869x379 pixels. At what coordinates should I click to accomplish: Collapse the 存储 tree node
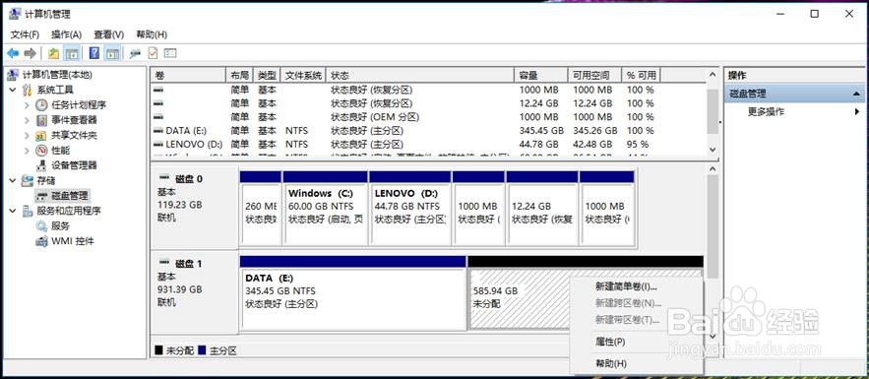tap(13, 180)
